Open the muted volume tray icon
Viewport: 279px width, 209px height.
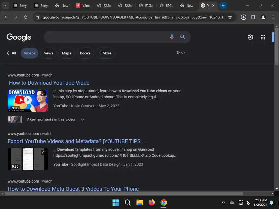(247, 202)
